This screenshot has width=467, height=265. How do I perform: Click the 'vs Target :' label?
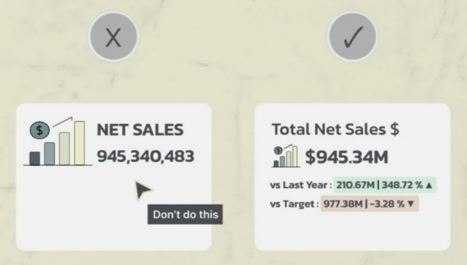click(295, 204)
